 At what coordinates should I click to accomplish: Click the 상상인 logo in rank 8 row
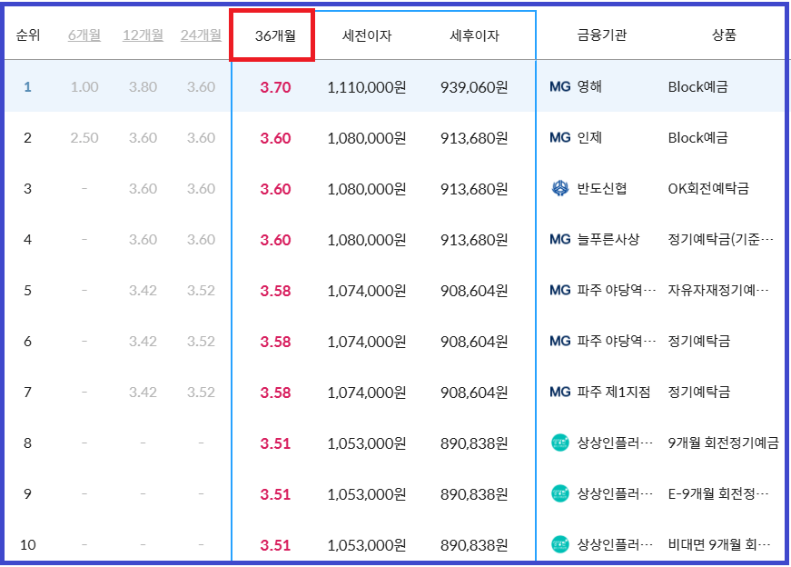click(560, 443)
